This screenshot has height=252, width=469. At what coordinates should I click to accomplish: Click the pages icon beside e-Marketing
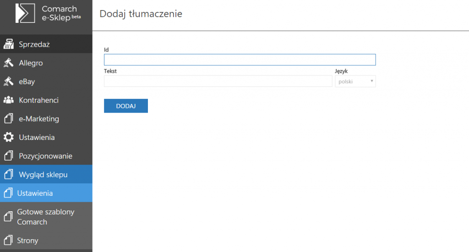tap(9, 118)
